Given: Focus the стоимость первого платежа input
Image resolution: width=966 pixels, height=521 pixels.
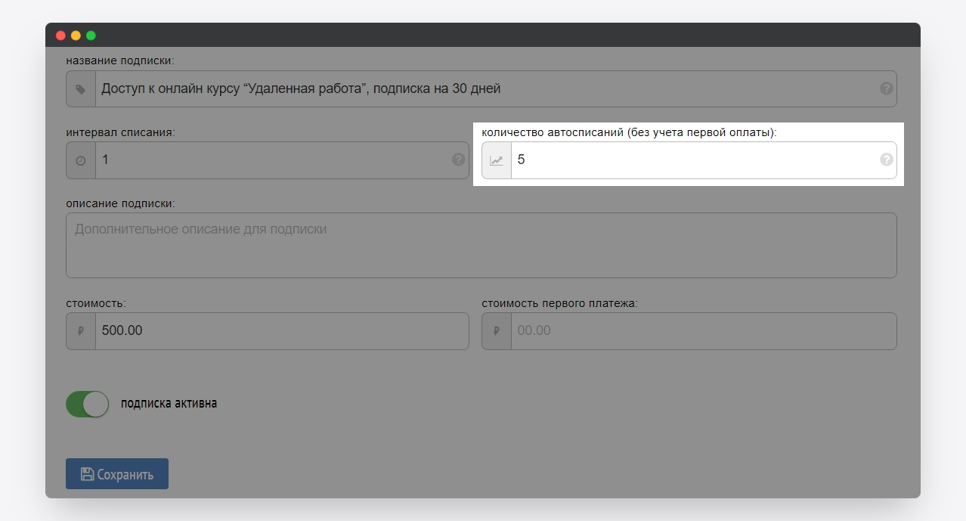Looking at the screenshot, I should coord(703,331).
